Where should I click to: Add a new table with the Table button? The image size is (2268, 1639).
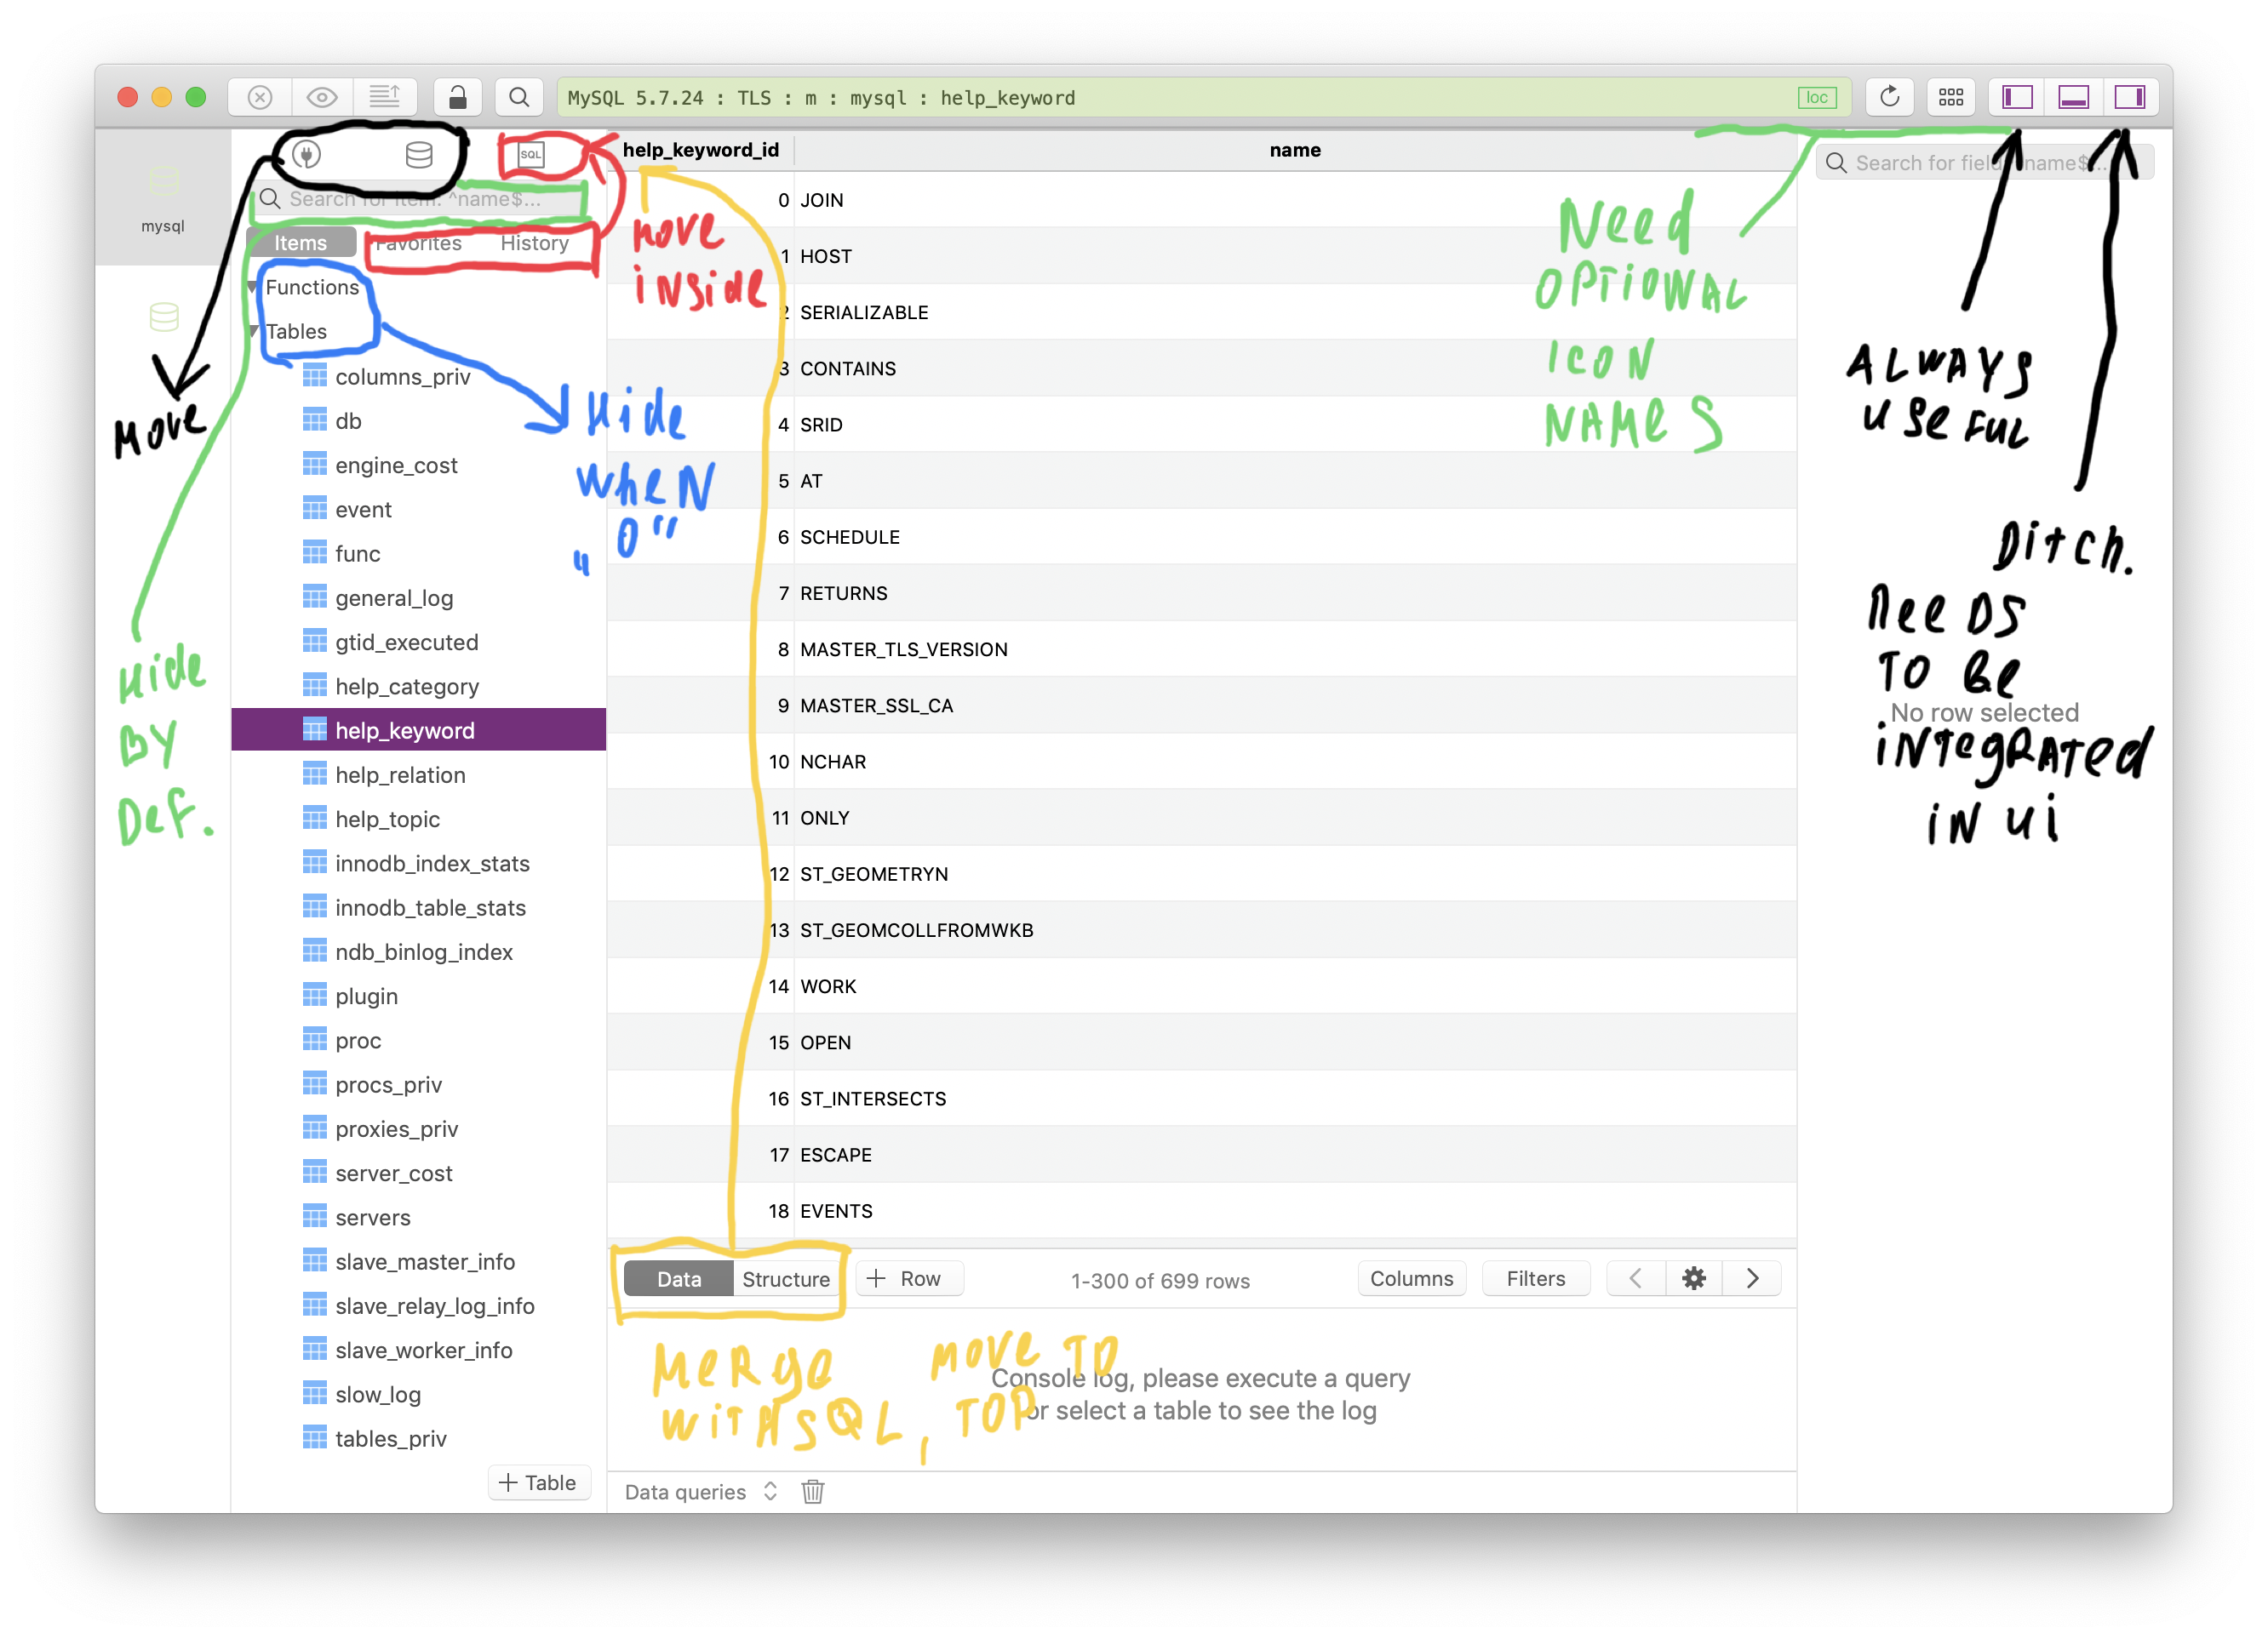click(x=538, y=1482)
